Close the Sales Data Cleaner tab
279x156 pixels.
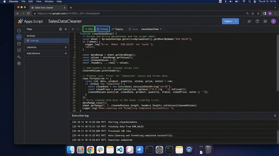[65, 8]
